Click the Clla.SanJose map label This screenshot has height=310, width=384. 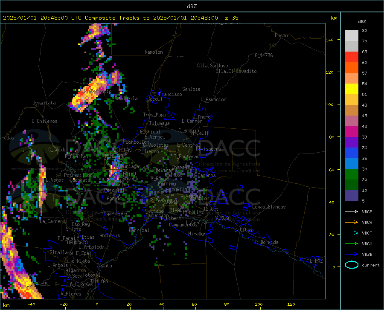pyautogui.click(x=212, y=66)
